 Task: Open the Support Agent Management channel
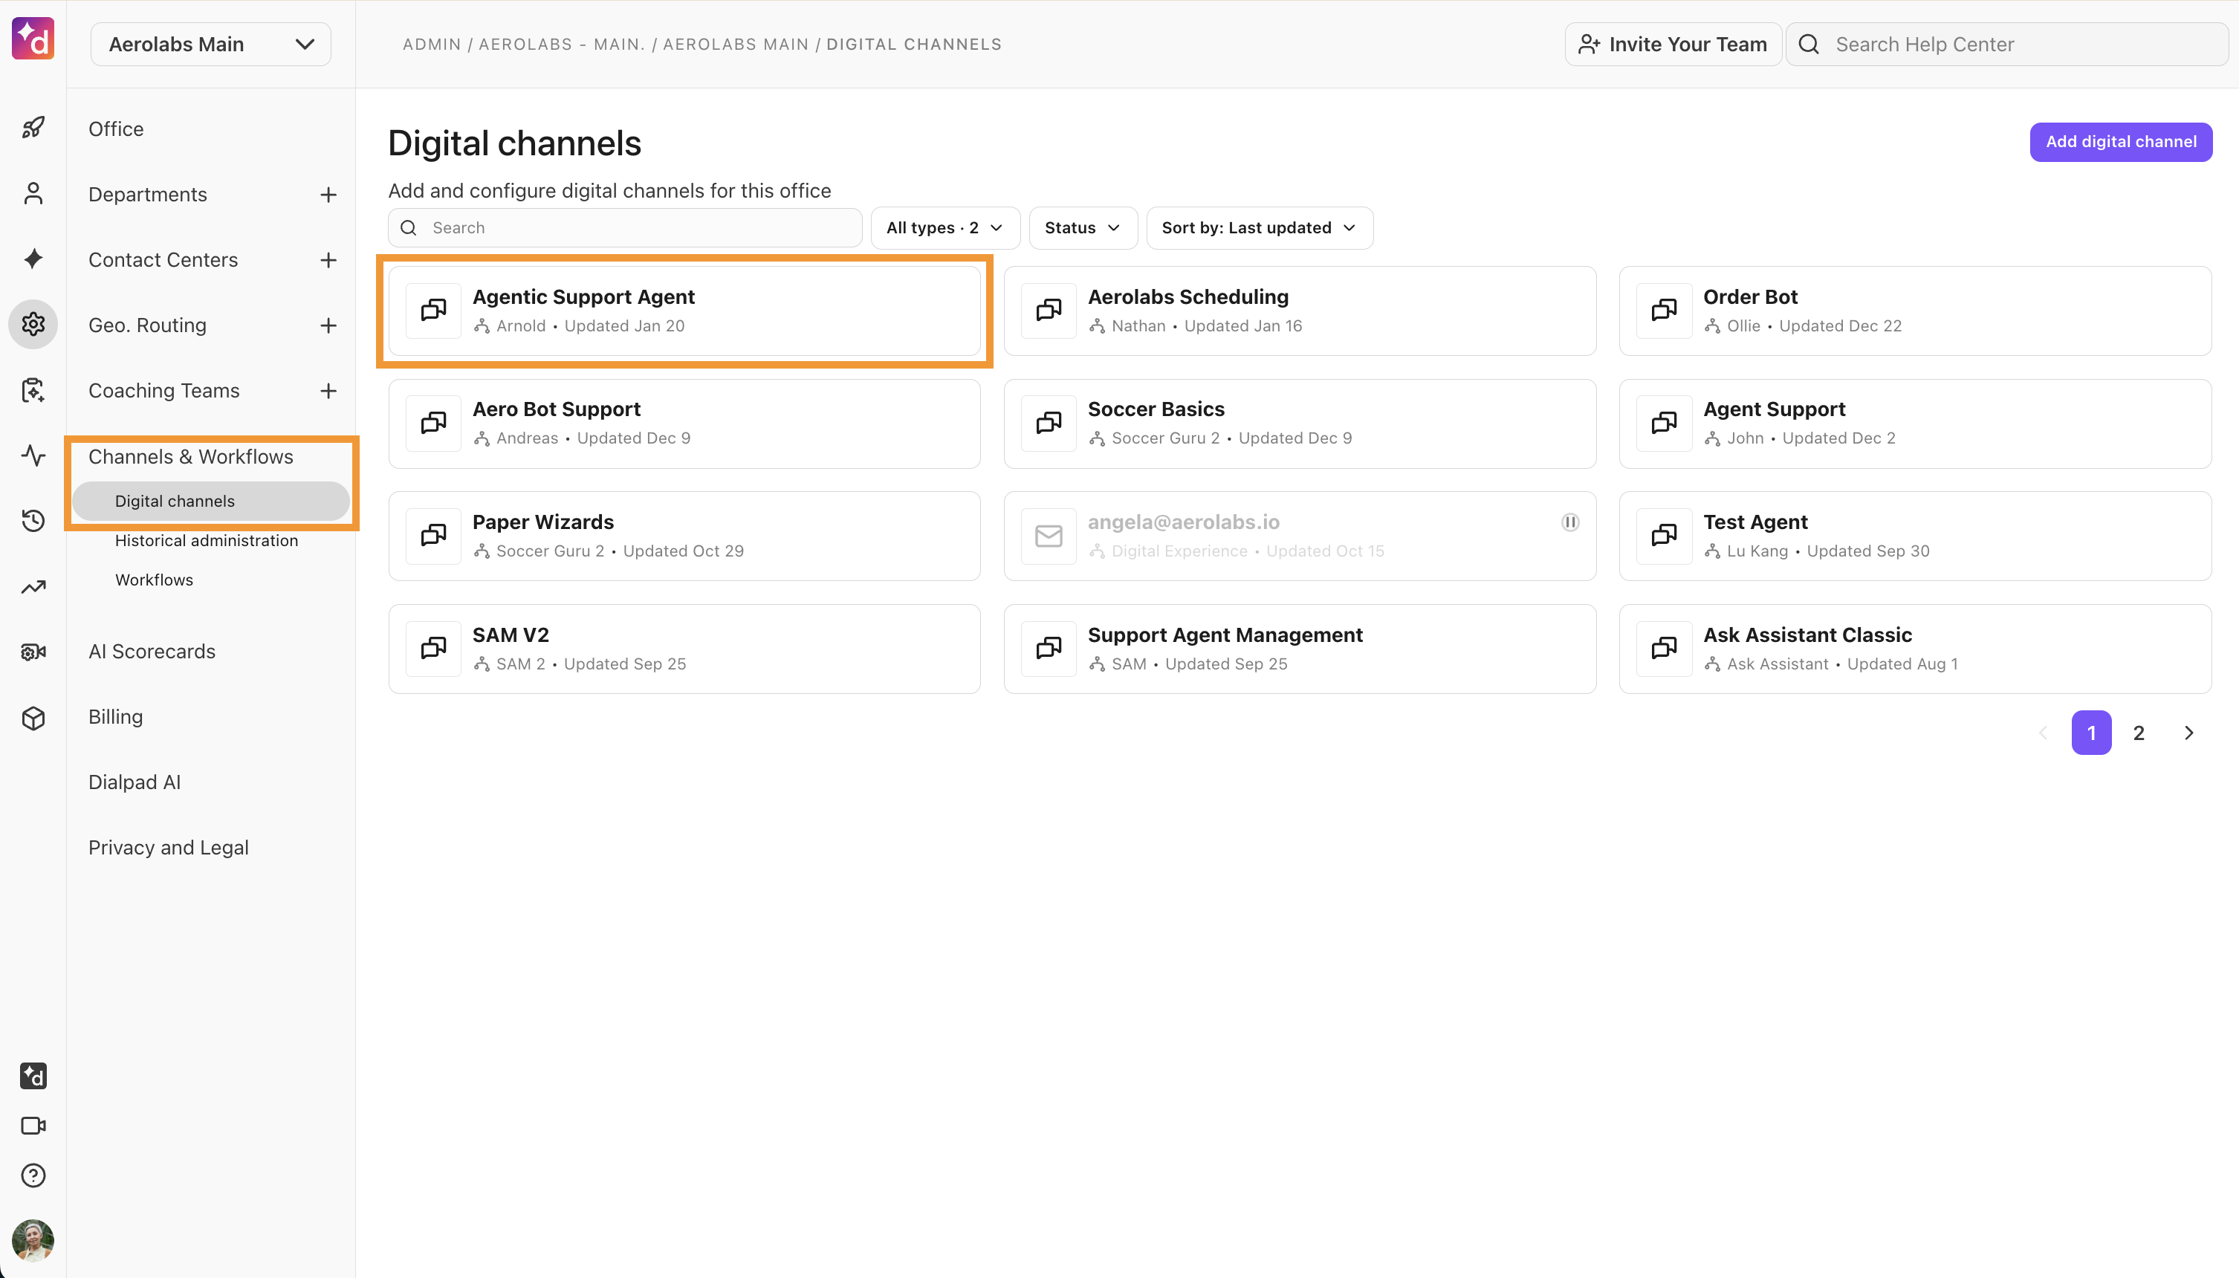1300,649
